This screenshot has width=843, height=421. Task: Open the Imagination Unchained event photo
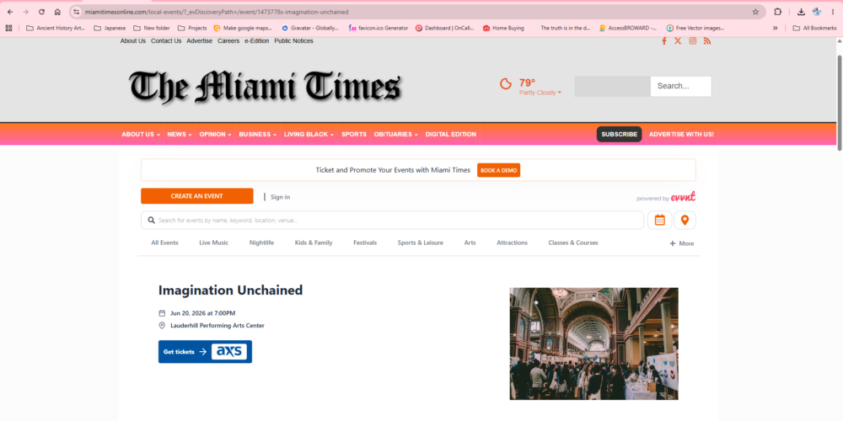594,344
